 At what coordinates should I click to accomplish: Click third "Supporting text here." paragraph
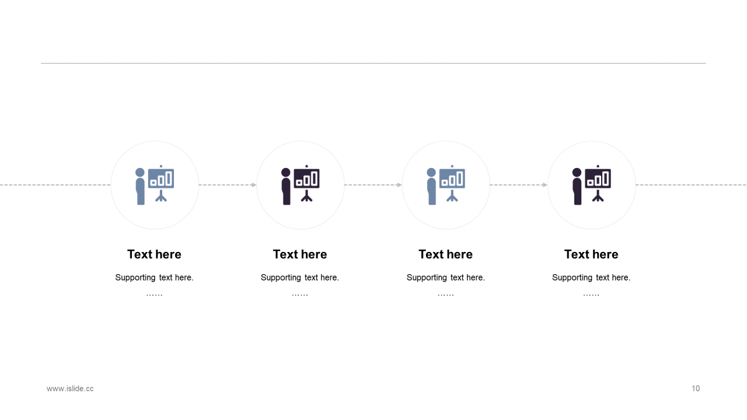pos(445,278)
